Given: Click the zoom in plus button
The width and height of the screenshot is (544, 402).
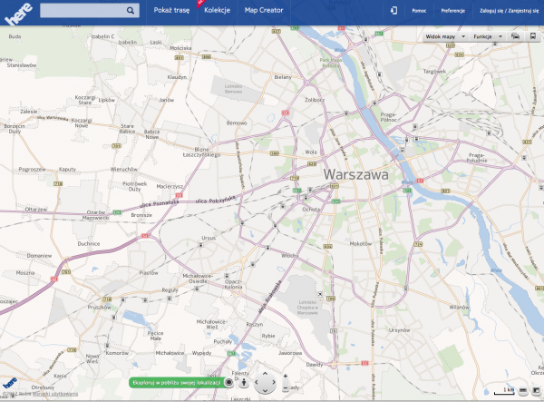Looking at the screenshot, I should click(x=285, y=376).
